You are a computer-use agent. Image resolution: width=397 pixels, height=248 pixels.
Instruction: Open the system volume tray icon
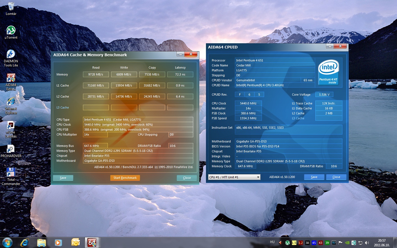(x=367, y=243)
